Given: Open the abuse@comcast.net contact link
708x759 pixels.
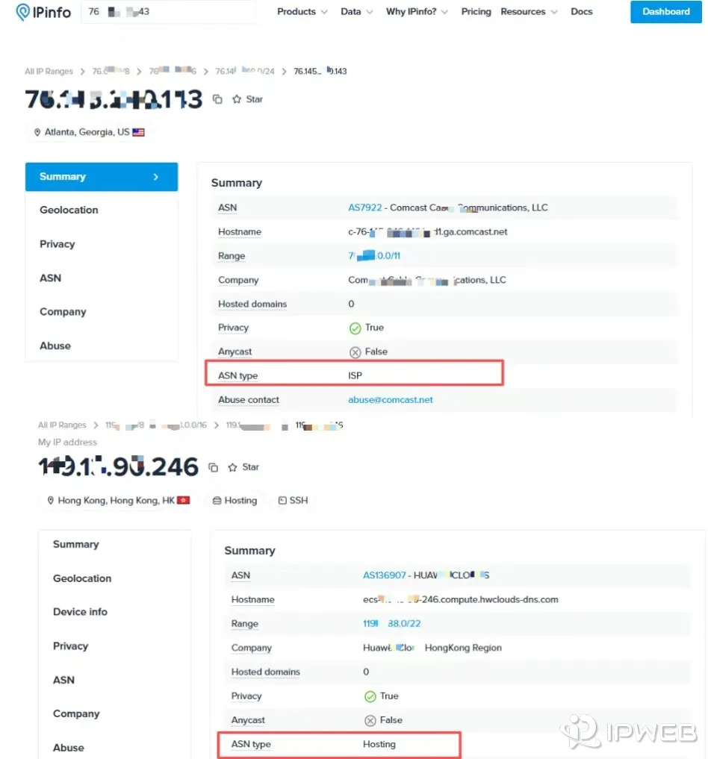Looking at the screenshot, I should pyautogui.click(x=391, y=399).
